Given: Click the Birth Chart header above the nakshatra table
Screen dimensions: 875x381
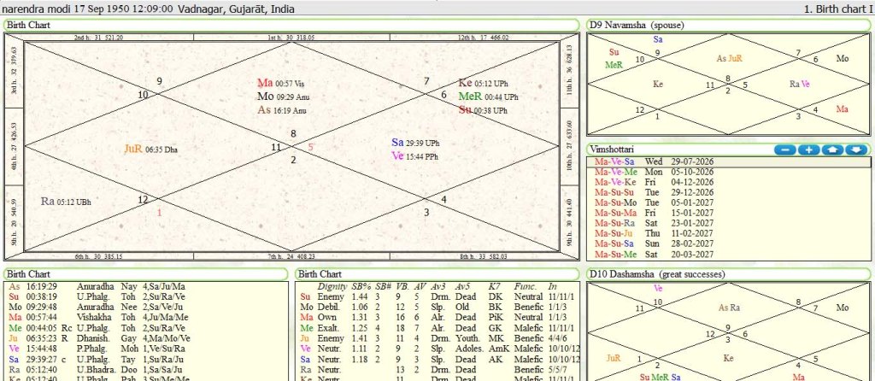Looking at the screenshot, I should [x=146, y=274].
